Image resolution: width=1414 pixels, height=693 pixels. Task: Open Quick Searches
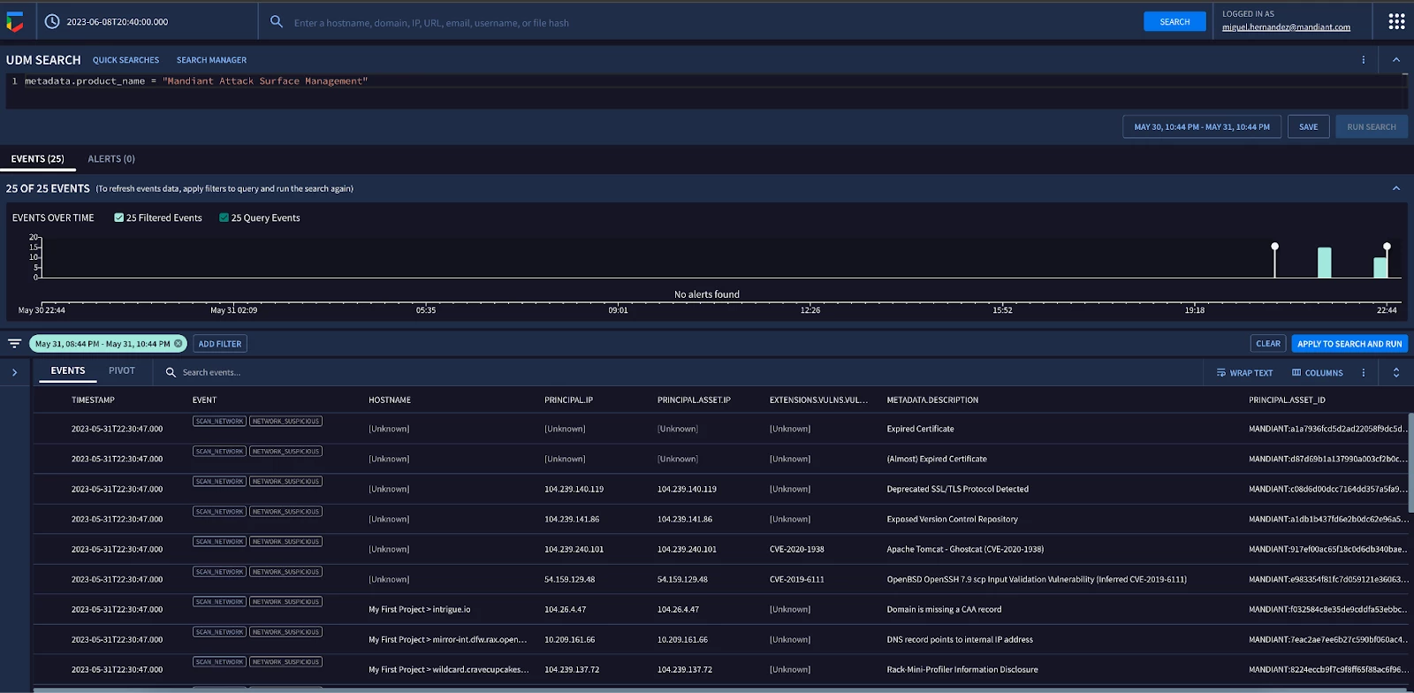[125, 60]
